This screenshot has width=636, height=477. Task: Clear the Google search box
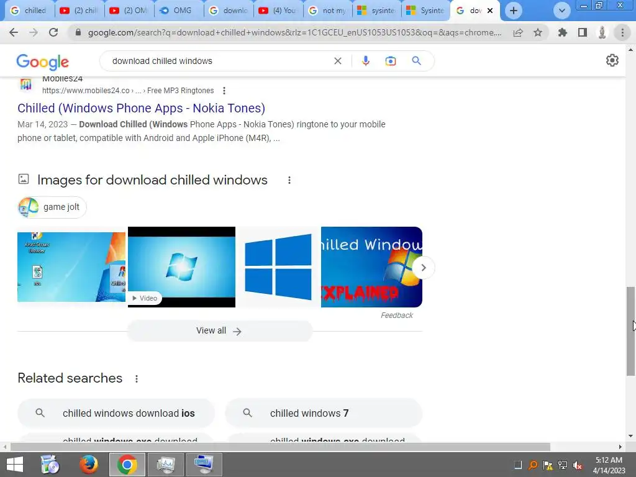(x=337, y=61)
